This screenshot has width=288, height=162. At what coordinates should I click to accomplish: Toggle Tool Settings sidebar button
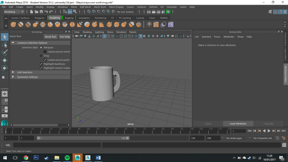(x=280, y=12)
